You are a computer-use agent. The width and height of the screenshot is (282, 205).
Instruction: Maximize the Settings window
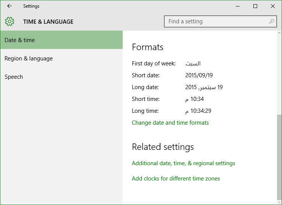point(255,6)
